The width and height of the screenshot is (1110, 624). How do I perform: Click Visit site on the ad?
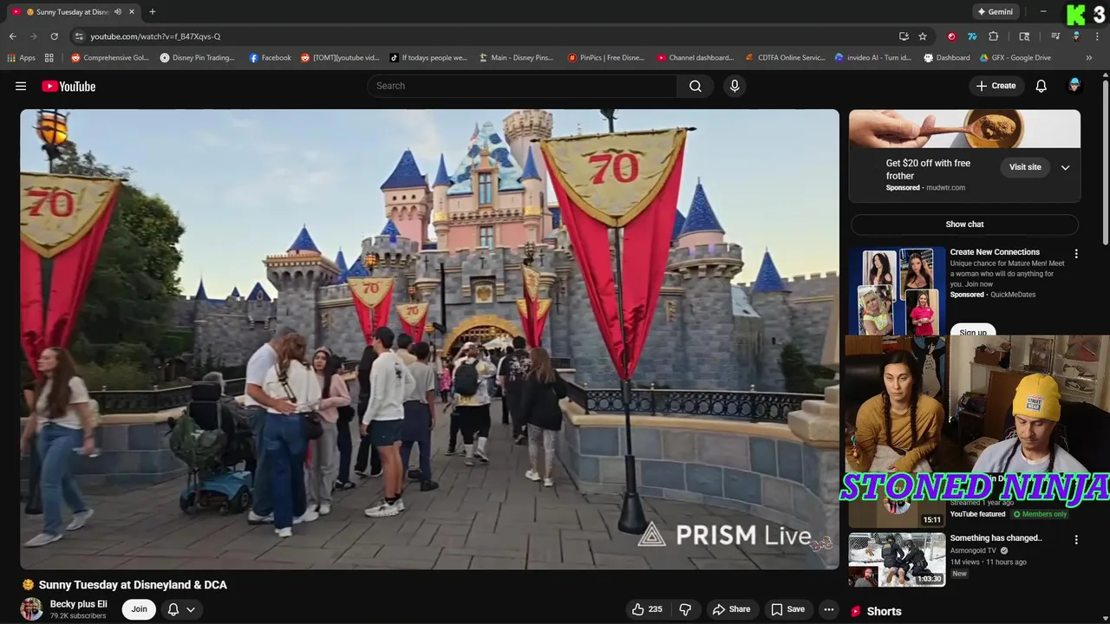click(1025, 167)
